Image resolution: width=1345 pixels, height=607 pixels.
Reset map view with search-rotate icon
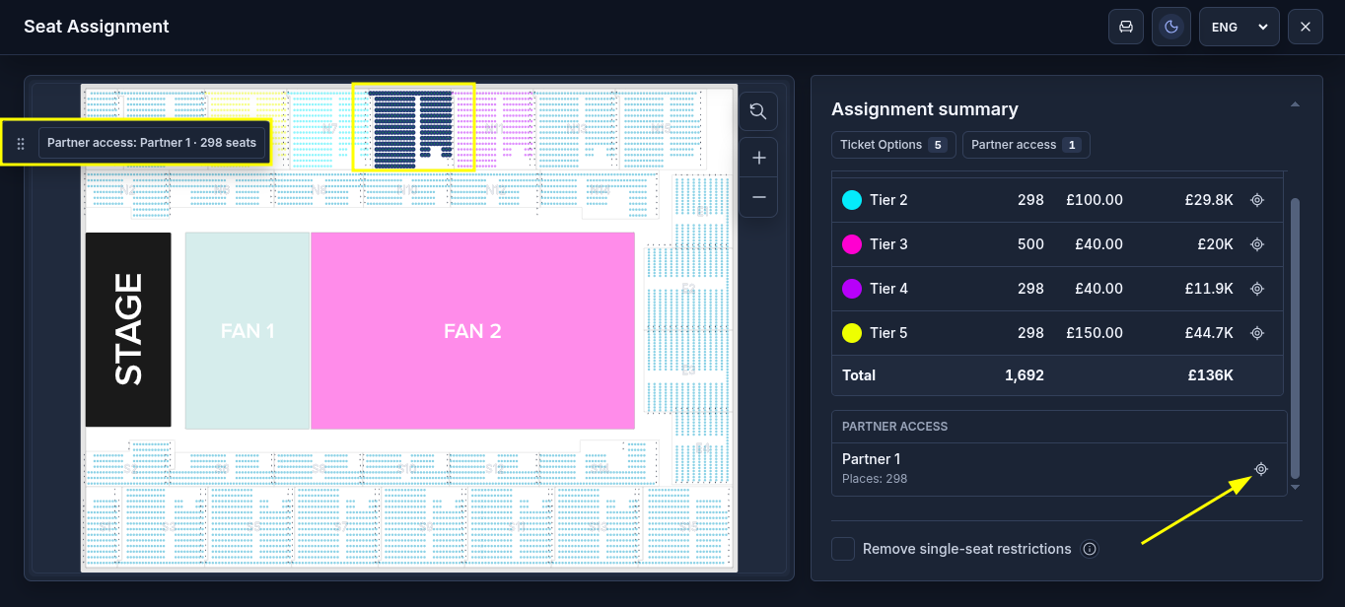tap(758, 111)
